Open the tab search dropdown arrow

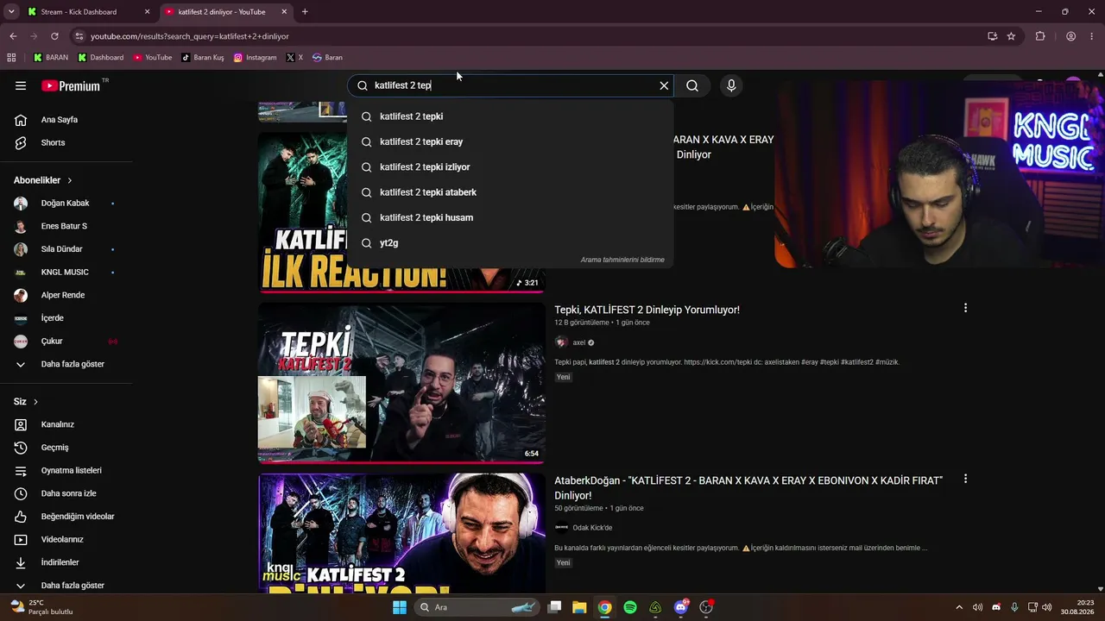coord(11,12)
